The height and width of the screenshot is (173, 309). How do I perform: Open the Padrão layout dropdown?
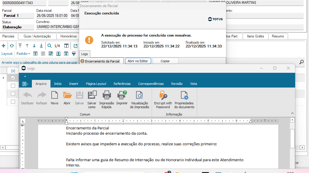point(23,54)
